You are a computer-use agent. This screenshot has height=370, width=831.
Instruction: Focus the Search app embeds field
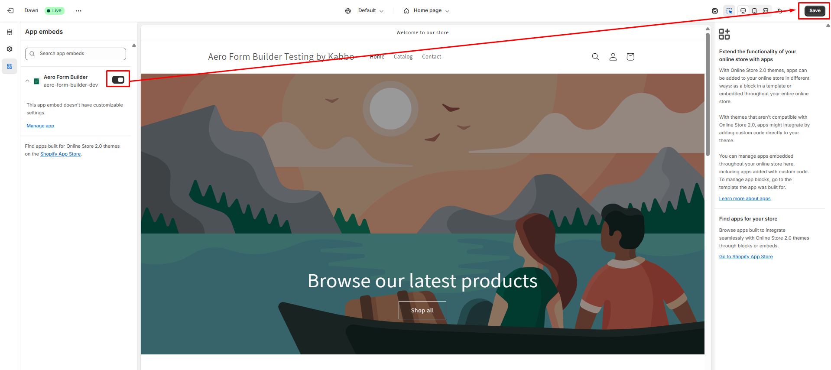tap(76, 54)
